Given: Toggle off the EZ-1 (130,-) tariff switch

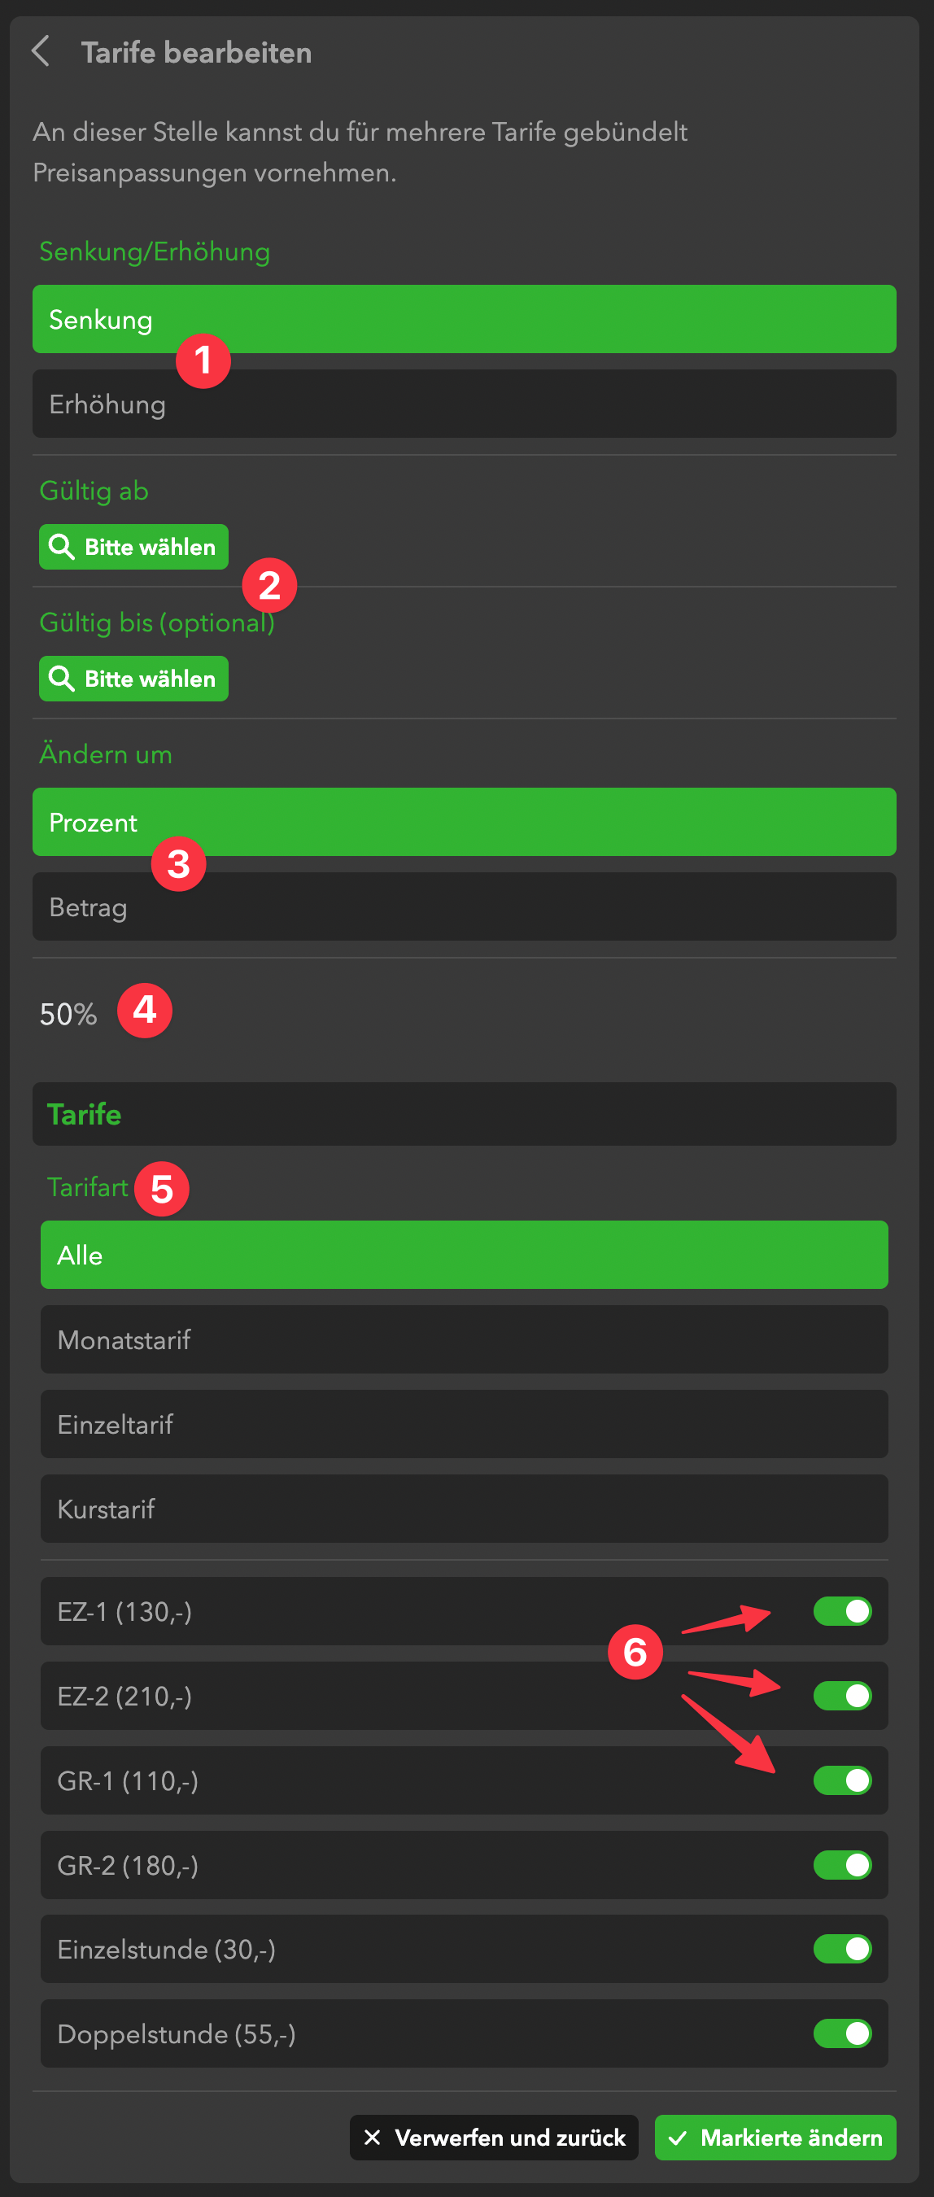Looking at the screenshot, I should coord(842,1611).
